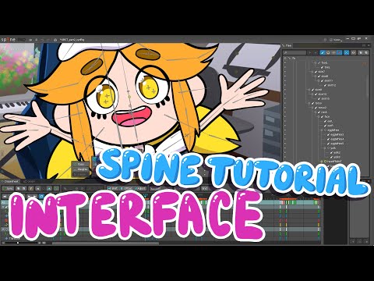
Task: Collapse the face bone node
Action: tap(319, 116)
